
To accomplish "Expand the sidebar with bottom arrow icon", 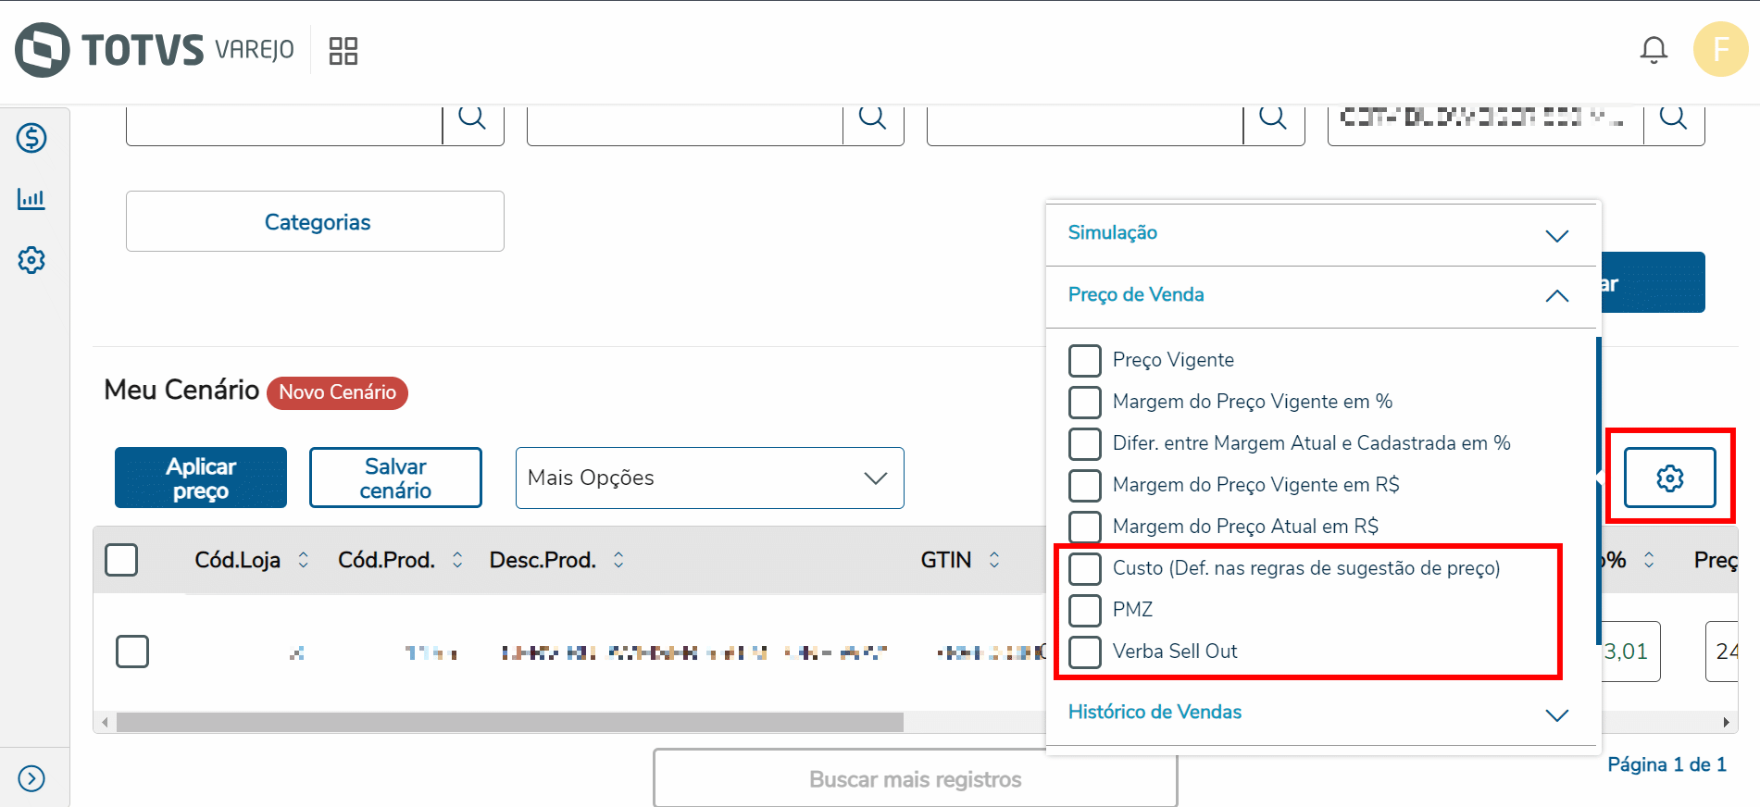I will click(31, 778).
